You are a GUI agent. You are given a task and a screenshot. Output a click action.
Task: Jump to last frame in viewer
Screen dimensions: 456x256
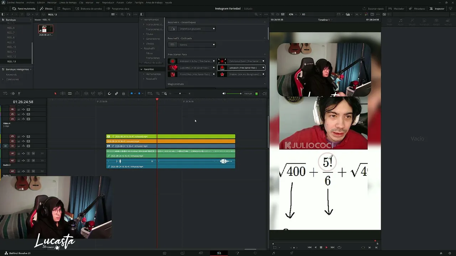pyautogui.click(x=332, y=247)
